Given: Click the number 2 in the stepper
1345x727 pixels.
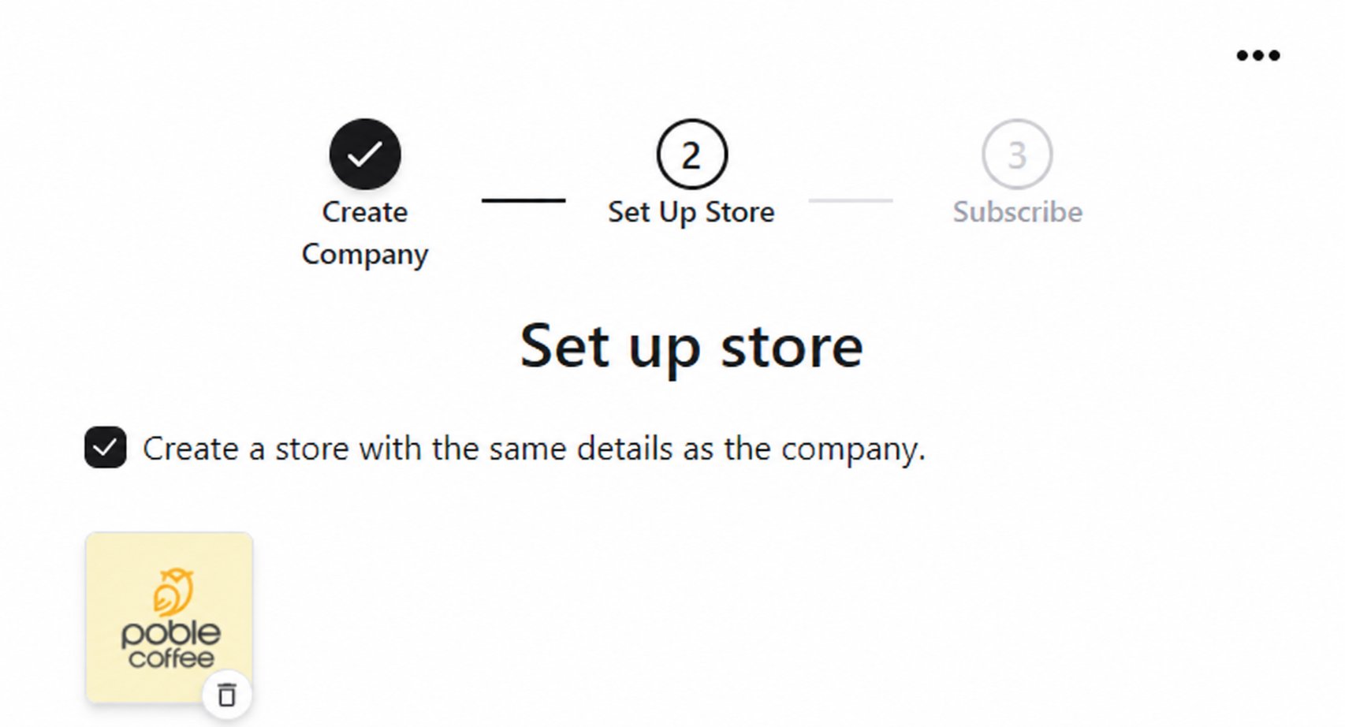Looking at the screenshot, I should 691,155.
